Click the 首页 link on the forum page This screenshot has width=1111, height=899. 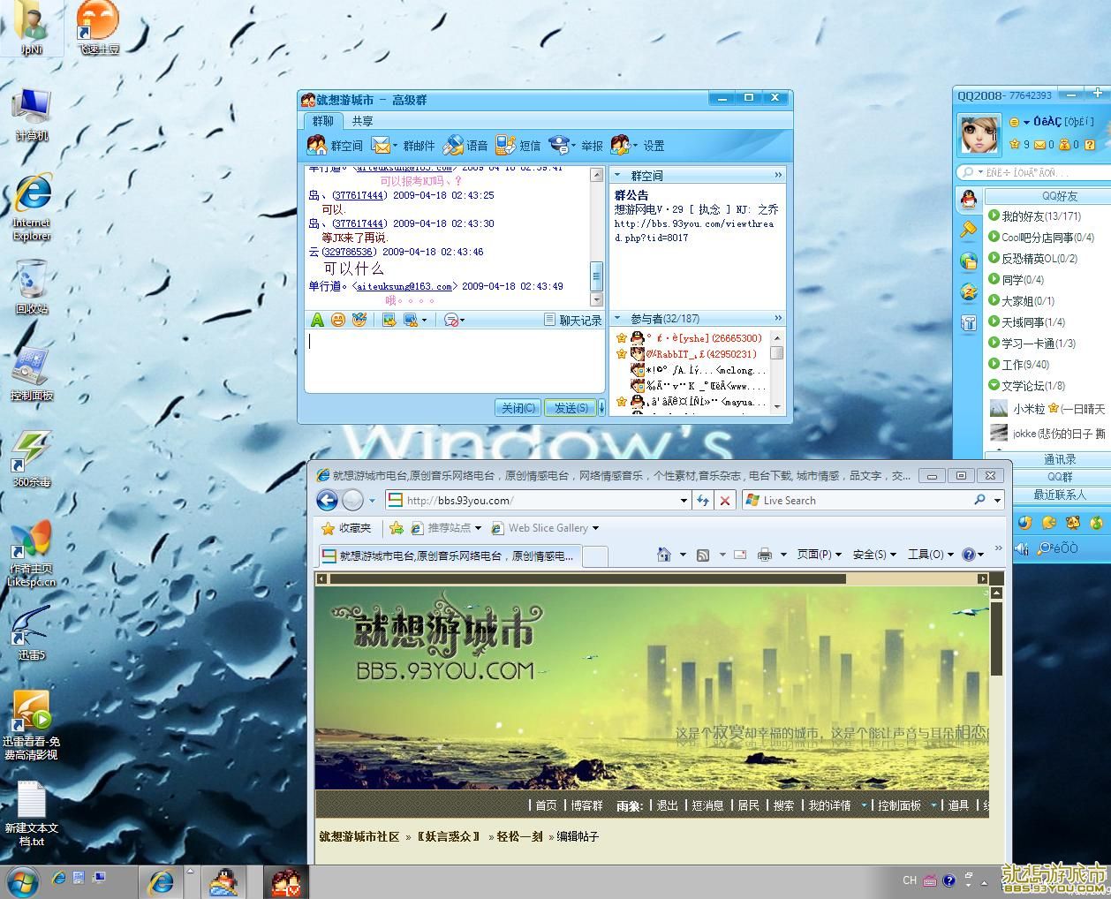pyautogui.click(x=546, y=805)
